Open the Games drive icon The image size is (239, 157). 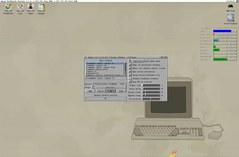[31, 8]
